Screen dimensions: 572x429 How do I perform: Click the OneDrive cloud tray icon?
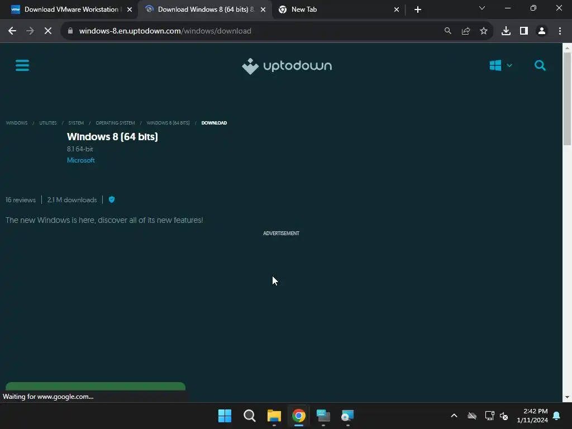[472, 416]
